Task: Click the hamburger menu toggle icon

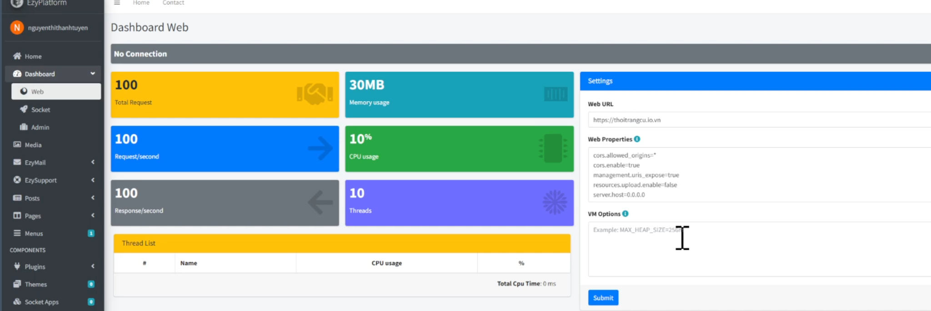Action: [x=117, y=3]
